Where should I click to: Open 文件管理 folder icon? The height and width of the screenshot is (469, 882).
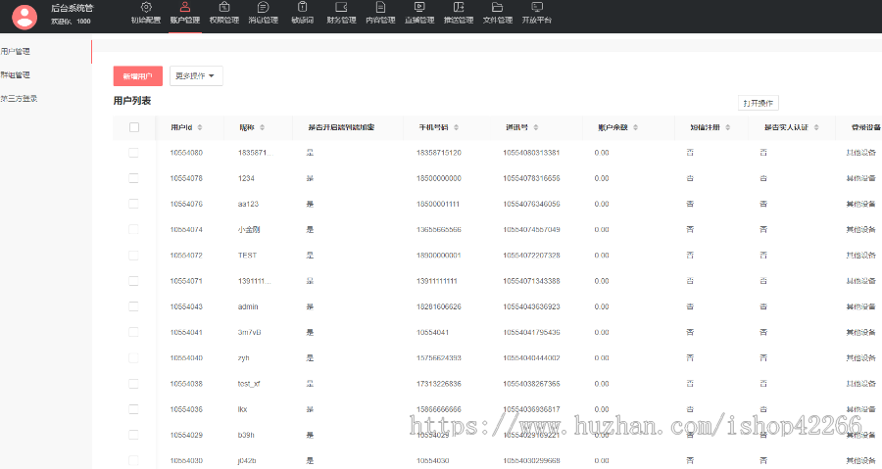pos(498,8)
